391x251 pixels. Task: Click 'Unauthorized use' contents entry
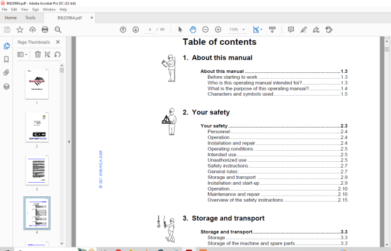click(x=227, y=160)
